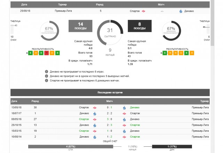This screenshot has width=223, height=153.
Task: Click 'Премьер-Лига' in the top 25/08/18 row
Action: (63, 11)
